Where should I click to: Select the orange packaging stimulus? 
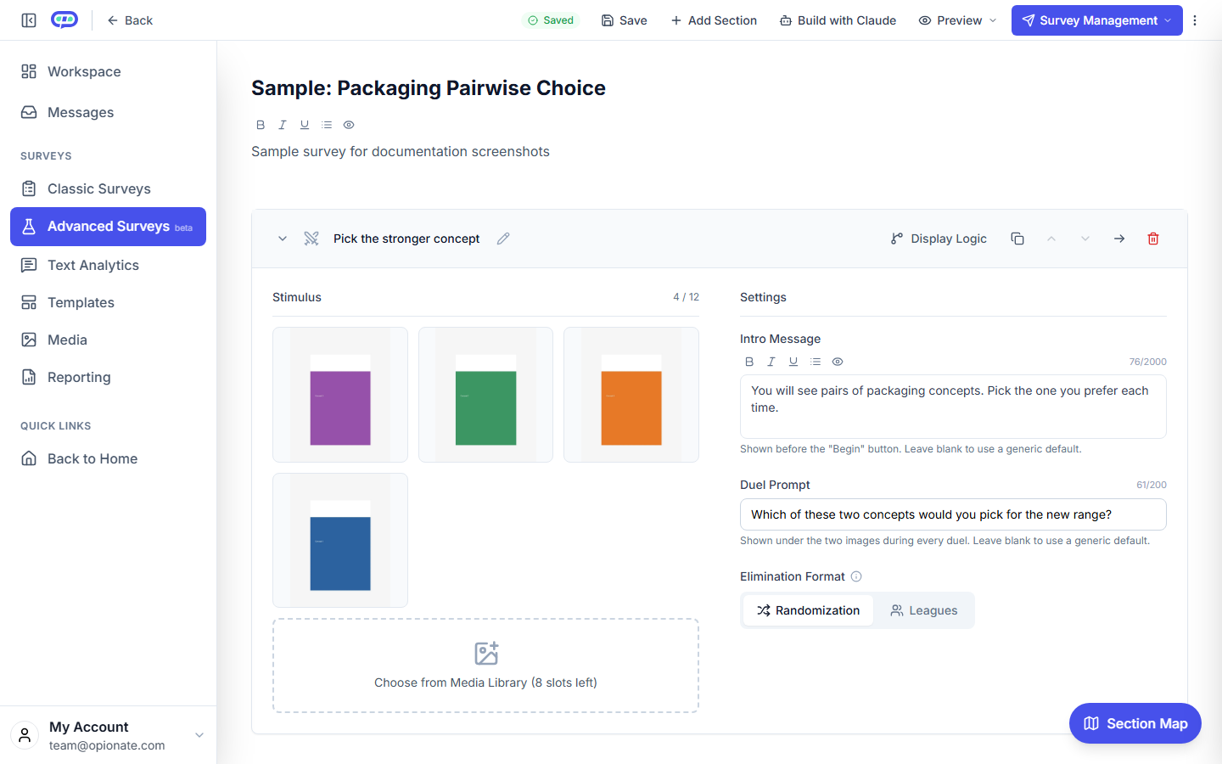point(631,395)
